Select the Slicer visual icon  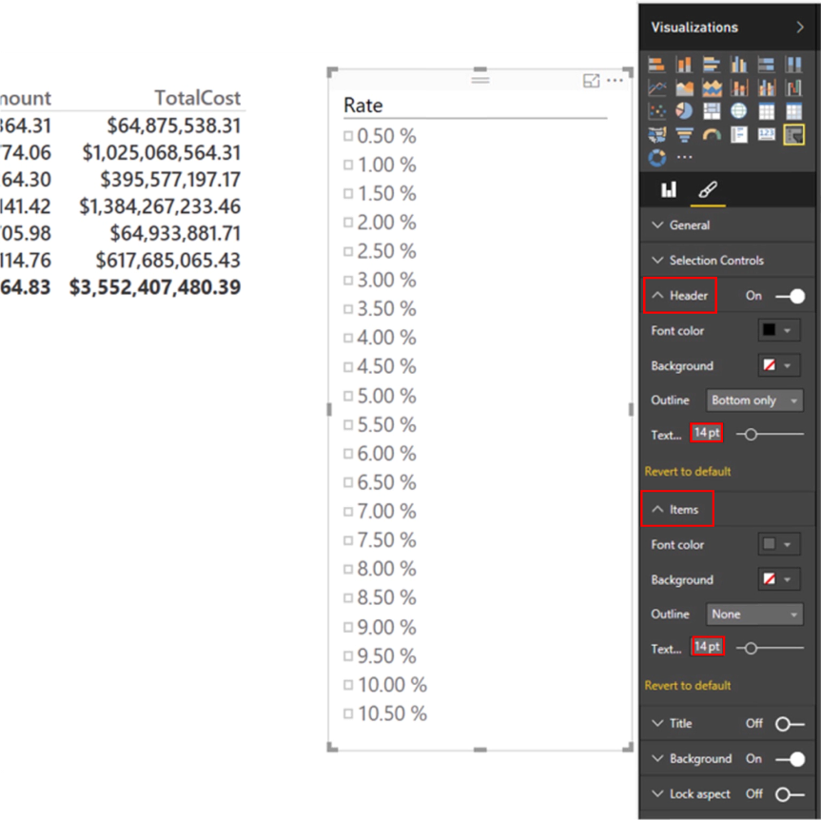pos(793,134)
